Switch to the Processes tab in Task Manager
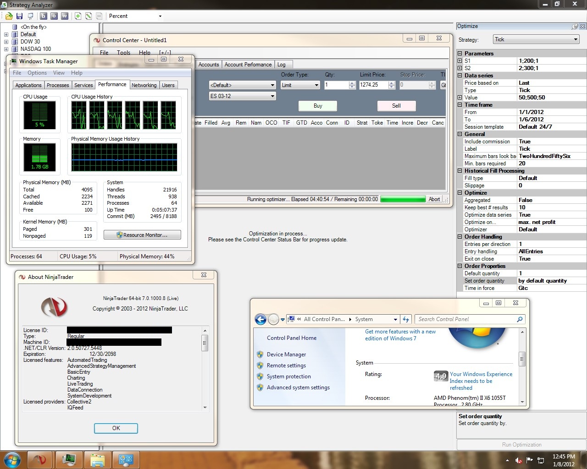The width and height of the screenshot is (587, 469). coord(58,85)
